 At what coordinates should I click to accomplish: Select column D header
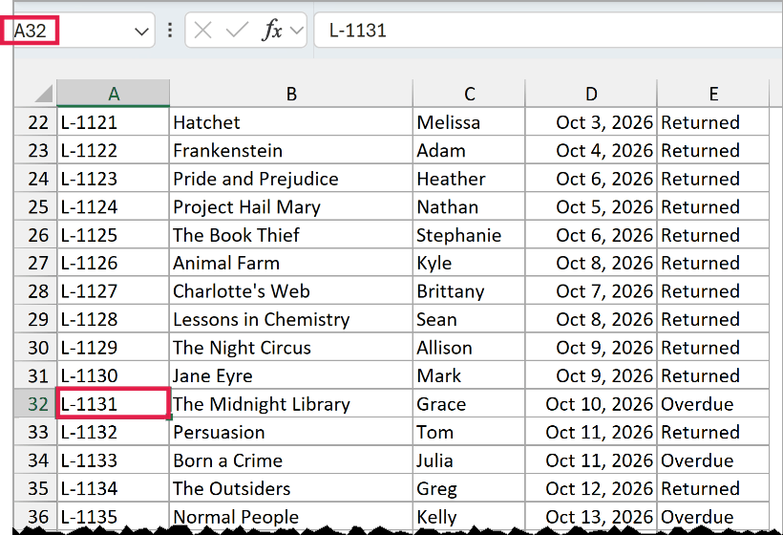click(x=591, y=94)
